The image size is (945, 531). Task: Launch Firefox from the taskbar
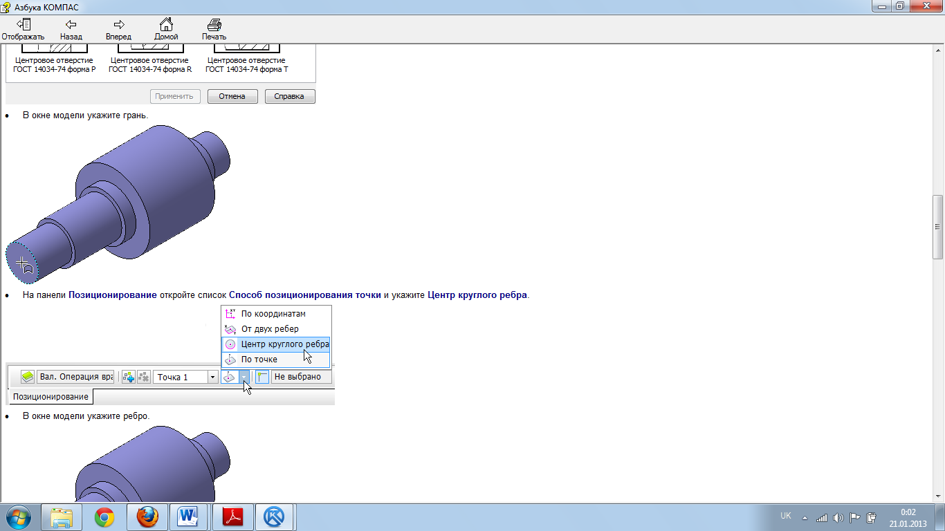(x=147, y=517)
